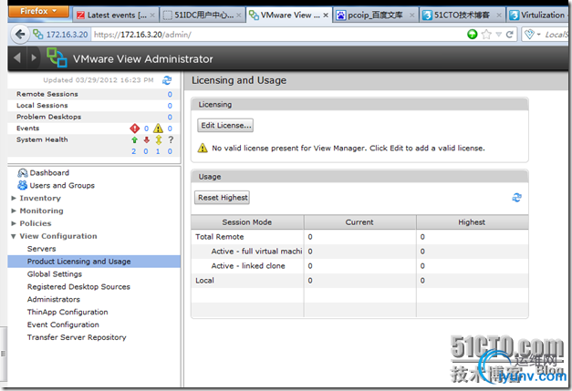Click the red error Events icon
572x391 pixels.
[x=135, y=129]
